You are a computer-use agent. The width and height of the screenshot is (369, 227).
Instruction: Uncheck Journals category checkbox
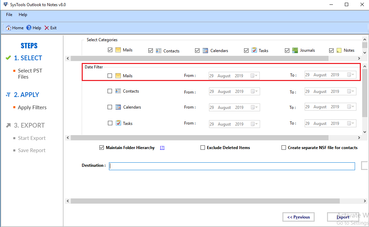287,51
